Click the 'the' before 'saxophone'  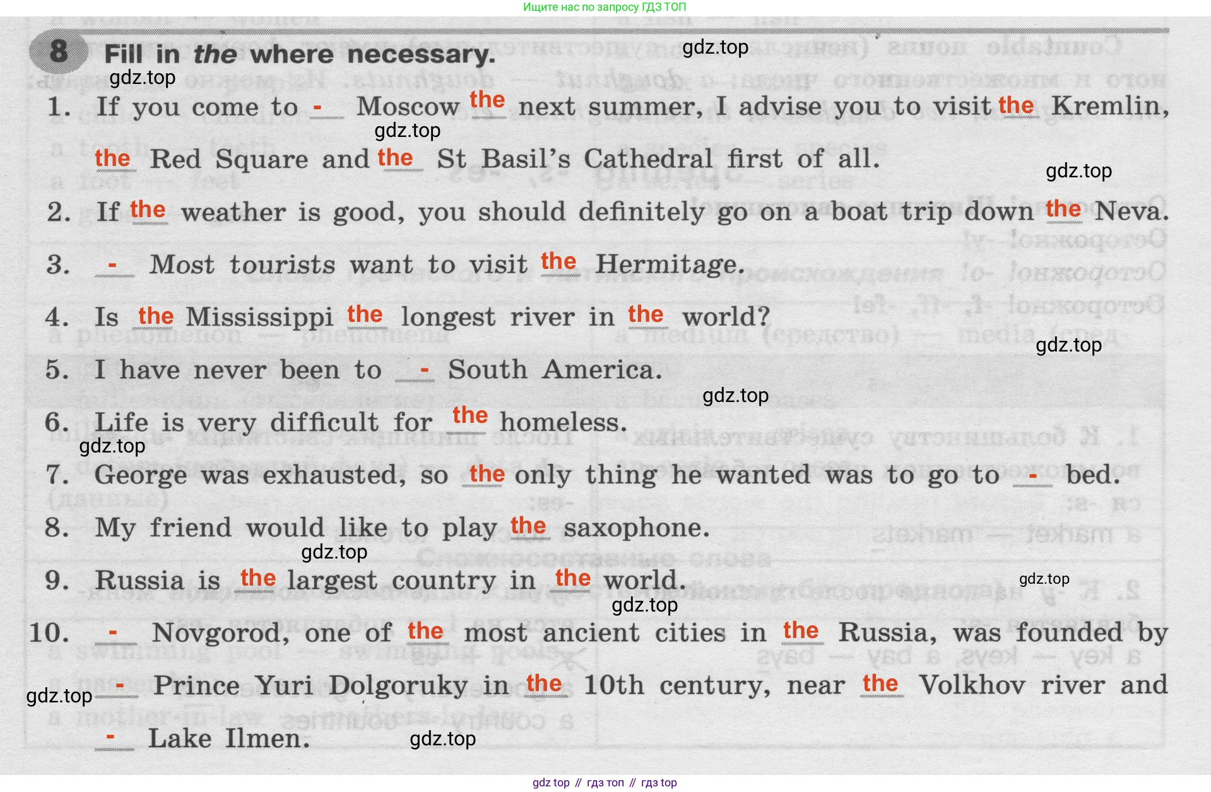[528, 526]
